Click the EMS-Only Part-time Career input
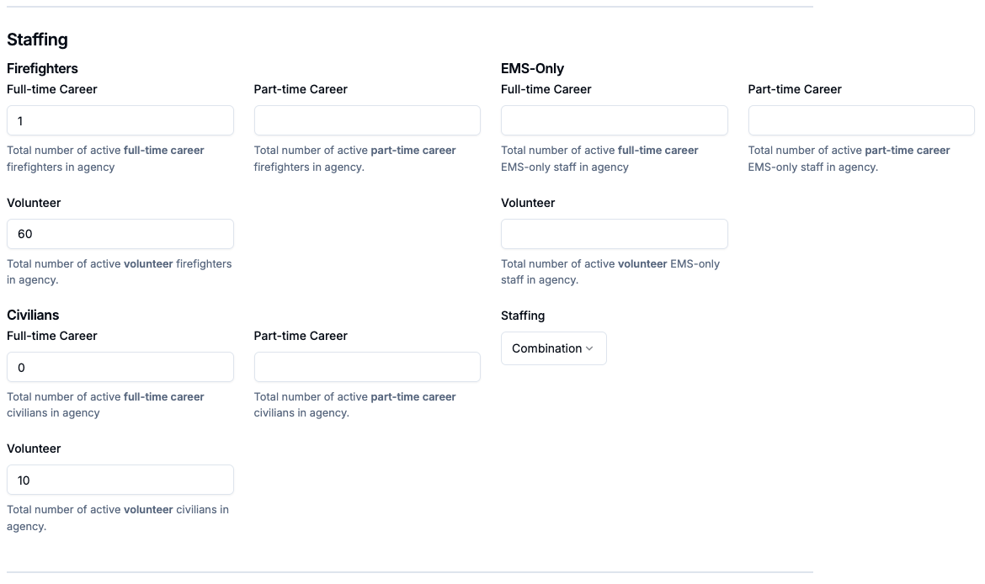The height and width of the screenshot is (584, 985). coord(860,120)
